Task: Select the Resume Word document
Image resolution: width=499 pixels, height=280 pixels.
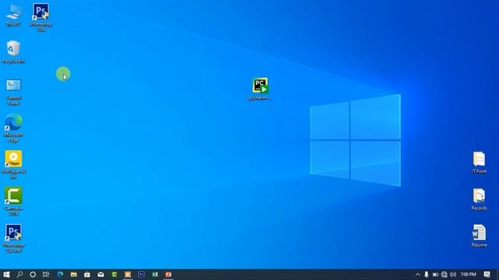Action: (x=479, y=236)
